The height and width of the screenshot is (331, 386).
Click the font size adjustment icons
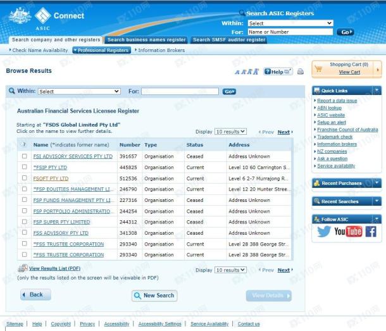[x=246, y=72]
